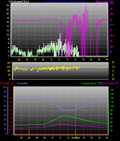Click the 20 hour label under the windspeed graph
Screen dimensions: 120x141
click(x=91, y=60)
